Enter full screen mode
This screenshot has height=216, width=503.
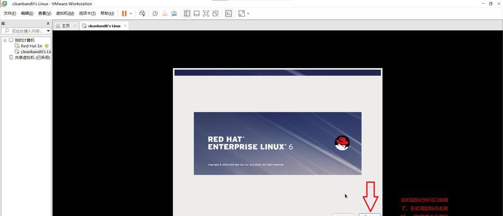(x=206, y=13)
